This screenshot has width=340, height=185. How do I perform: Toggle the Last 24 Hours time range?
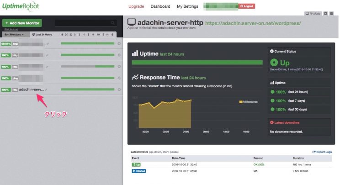(x=42, y=34)
